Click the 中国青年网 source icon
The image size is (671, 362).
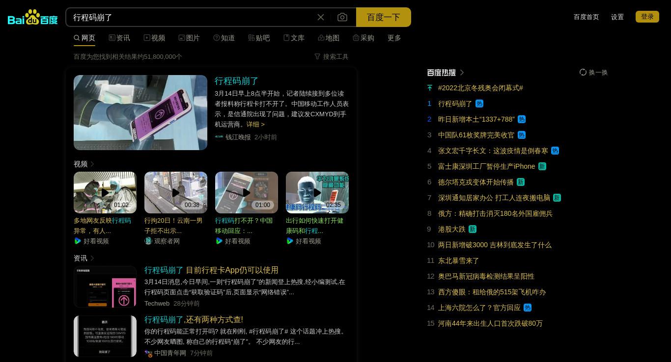point(148,353)
